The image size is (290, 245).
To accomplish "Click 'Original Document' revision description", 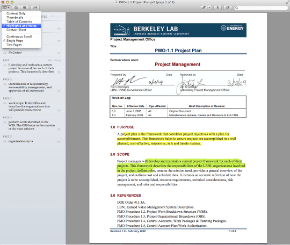I will pyautogui.click(x=180, y=111).
